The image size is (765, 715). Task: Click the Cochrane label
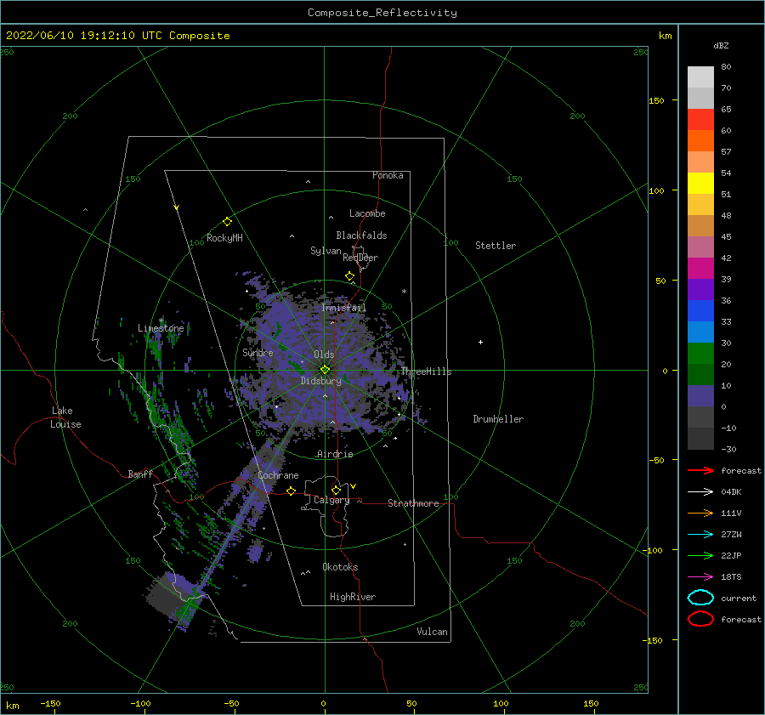[278, 475]
